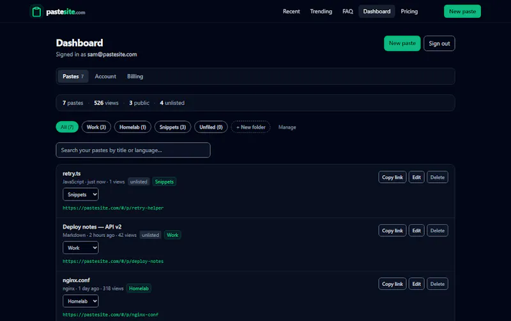Create a folder with + New folder
Viewport: 511px width, 321px height.
[x=250, y=127]
